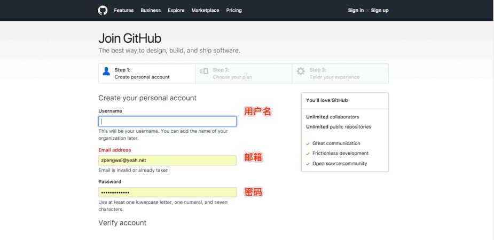
Task: Click 'Frictionless development' text
Action: click(340, 154)
